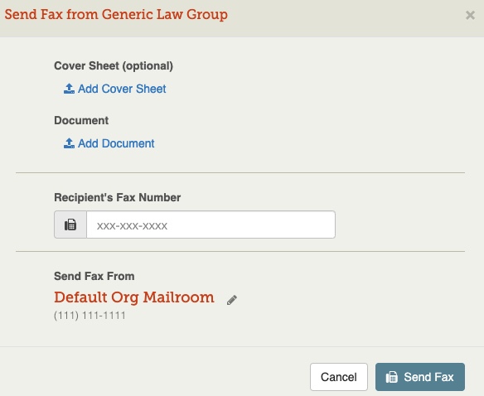This screenshot has width=484, height=396.
Task: Cancel the fax dialog
Action: (x=339, y=377)
